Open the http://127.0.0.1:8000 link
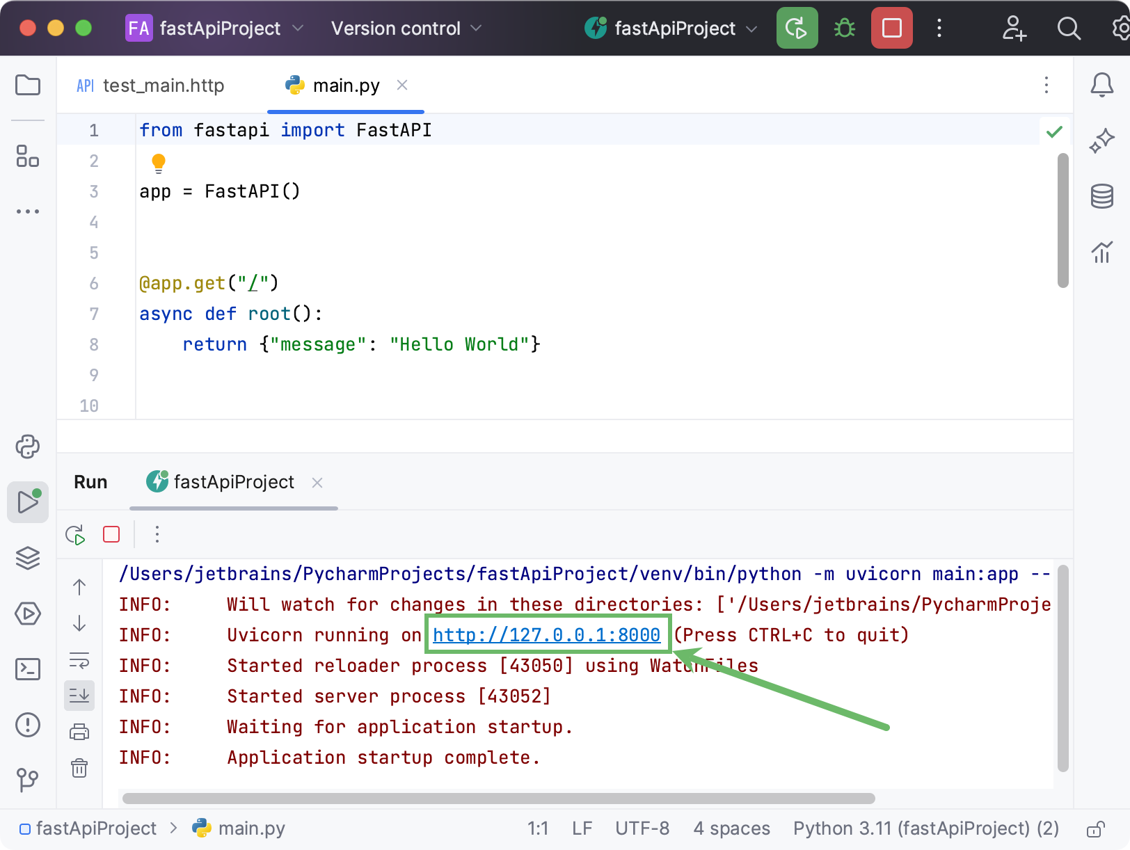This screenshot has width=1130, height=850. (547, 634)
